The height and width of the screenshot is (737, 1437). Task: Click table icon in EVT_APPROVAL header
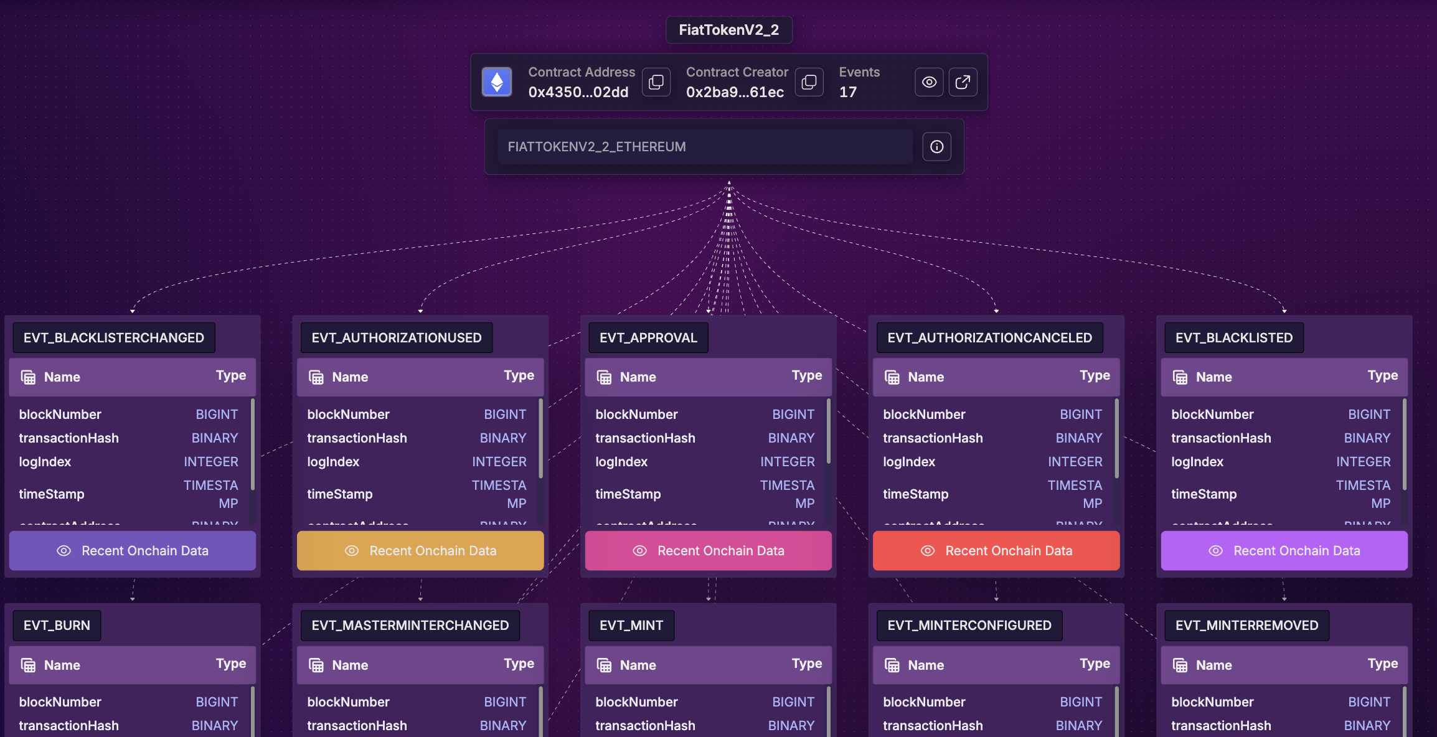pyautogui.click(x=604, y=377)
